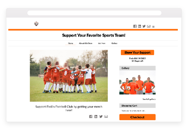
Task: Click the main kids soccer team photo
Action: [x=69, y=76]
